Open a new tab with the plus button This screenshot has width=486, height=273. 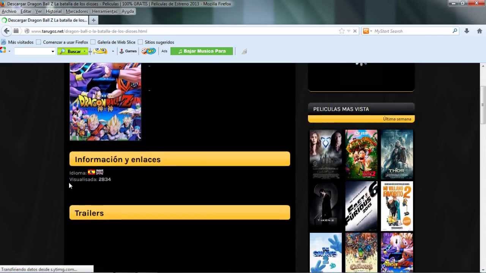(x=93, y=20)
